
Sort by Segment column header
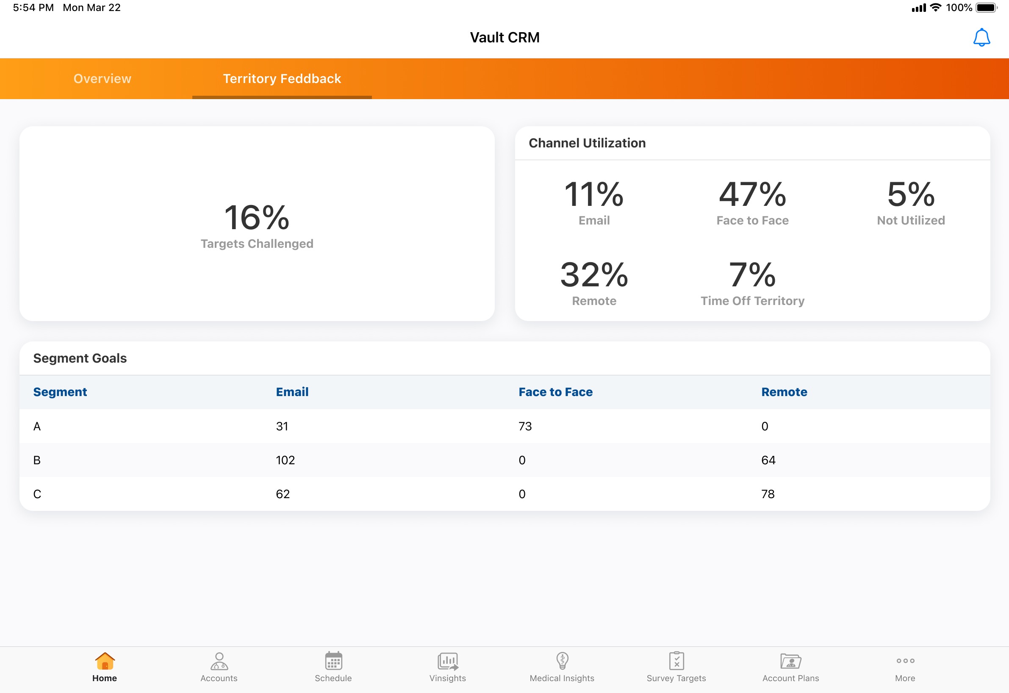coord(60,392)
